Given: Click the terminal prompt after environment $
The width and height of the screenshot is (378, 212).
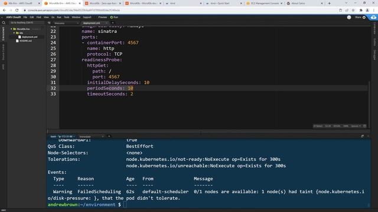Looking at the screenshot, I should click(125, 205).
